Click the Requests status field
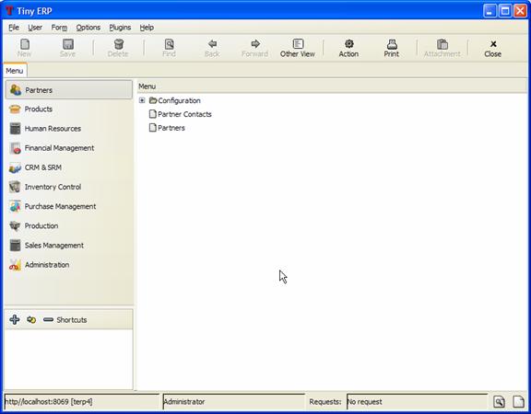The height and width of the screenshot is (414, 531). (418, 401)
